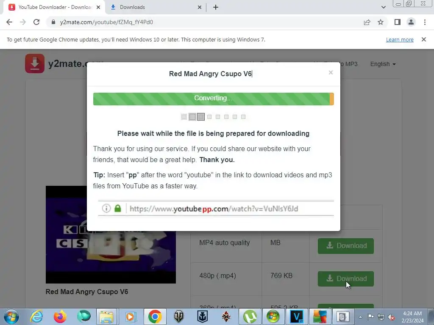Click the 480p (.mp4) label
Image resolution: width=434 pixels, height=325 pixels.
point(217,275)
